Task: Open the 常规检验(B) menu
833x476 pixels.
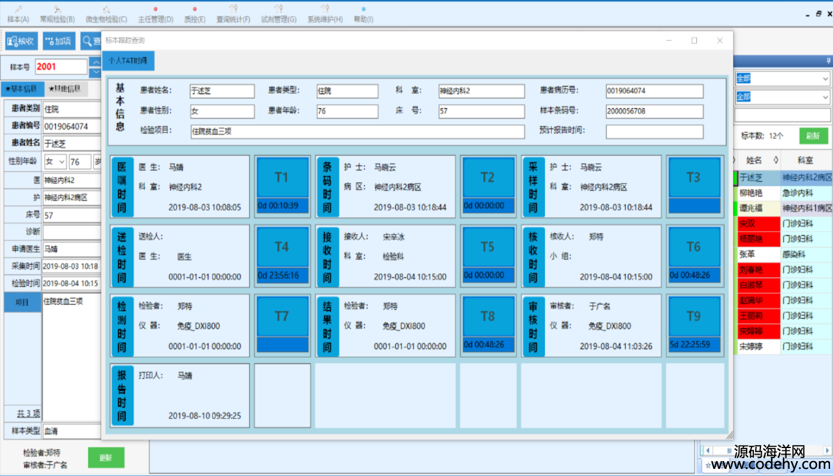Action: (x=57, y=14)
